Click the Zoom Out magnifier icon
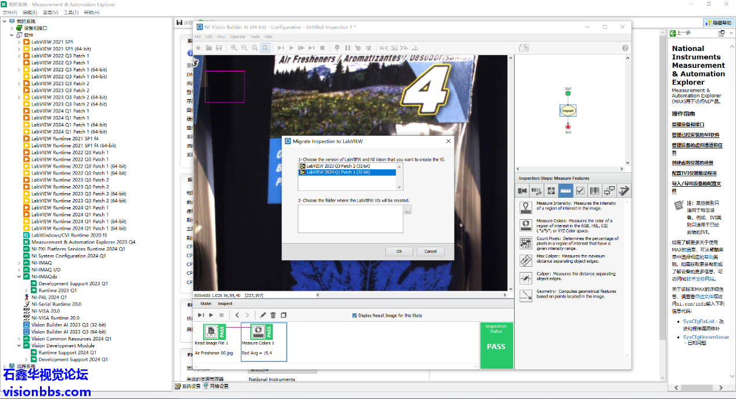Image resolution: width=736 pixels, height=399 pixels. 244,48
